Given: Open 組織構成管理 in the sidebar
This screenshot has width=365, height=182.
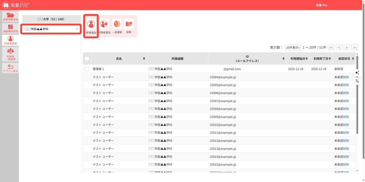Looking at the screenshot, I should (10, 28).
